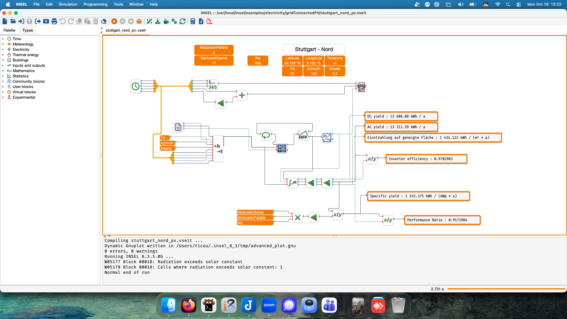Click the Inverter efficiency display box
Image resolution: width=567 pixels, height=319 pixels.
(x=426, y=159)
